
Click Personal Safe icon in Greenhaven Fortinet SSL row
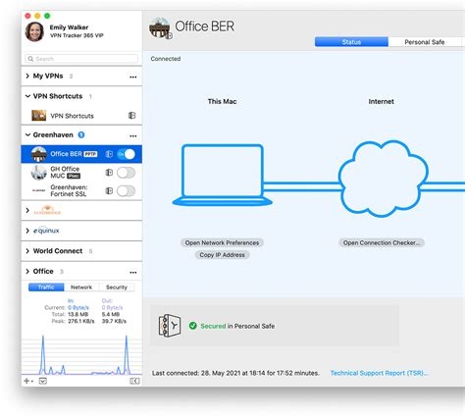pyautogui.click(x=109, y=190)
